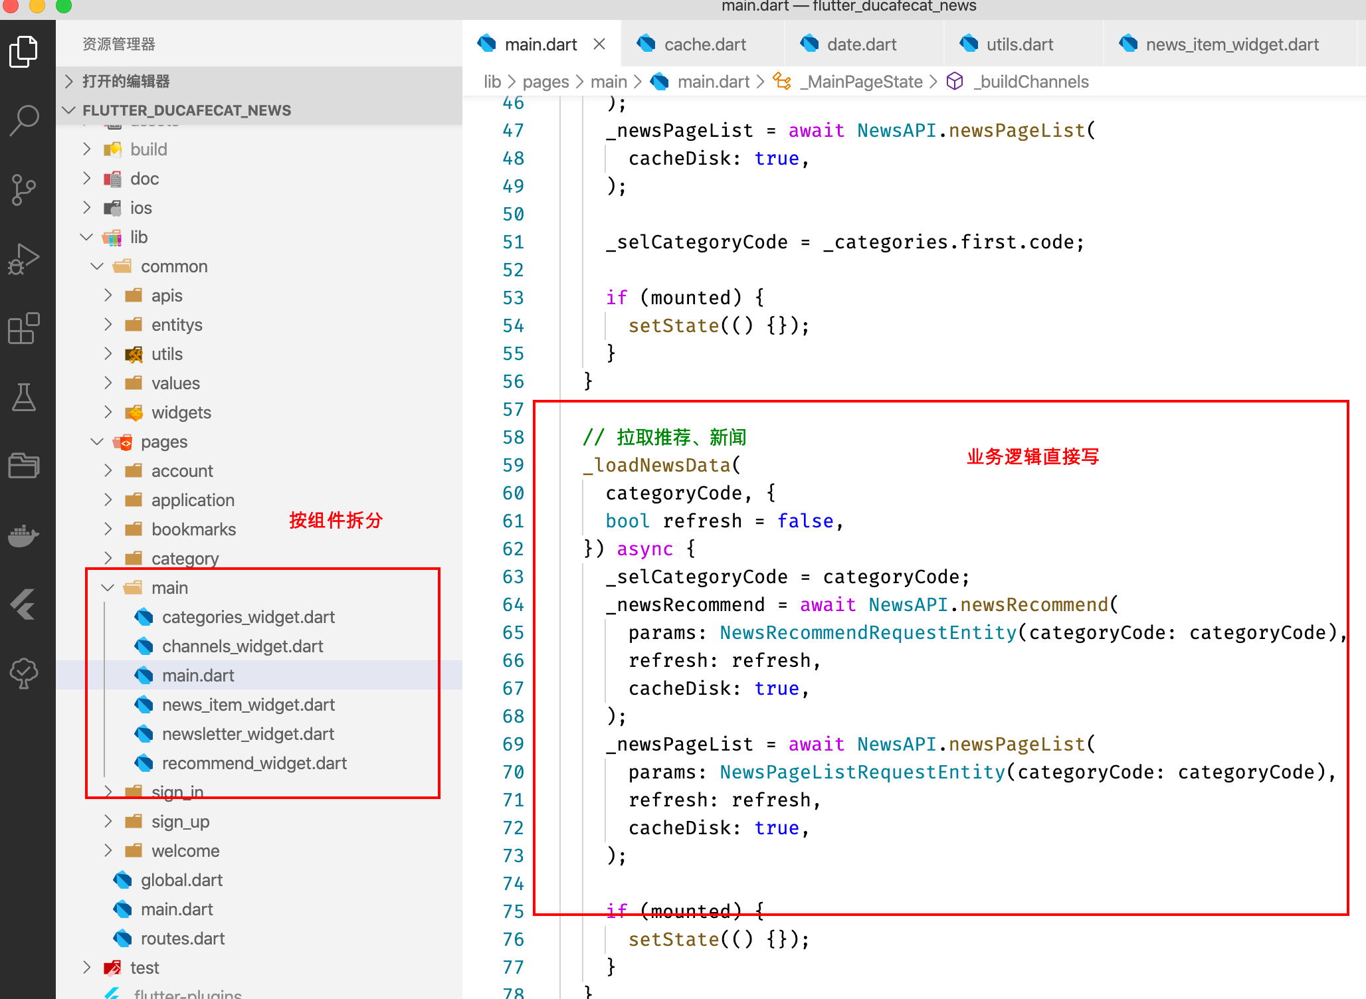
Task: Open the Todo Tree panel
Action: pyautogui.click(x=24, y=672)
